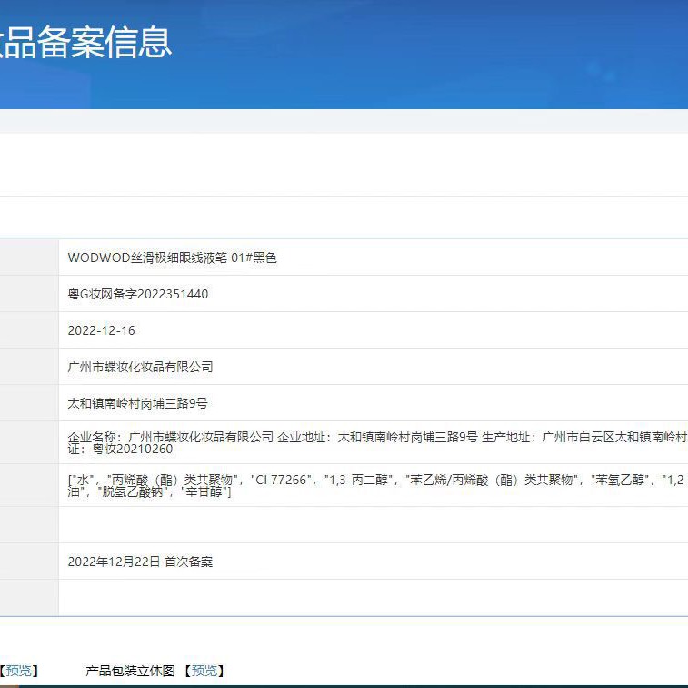This screenshot has height=688, width=688.
Task: Click the address 太和镇南岭村岗埔三路9号
Action: pos(137,403)
